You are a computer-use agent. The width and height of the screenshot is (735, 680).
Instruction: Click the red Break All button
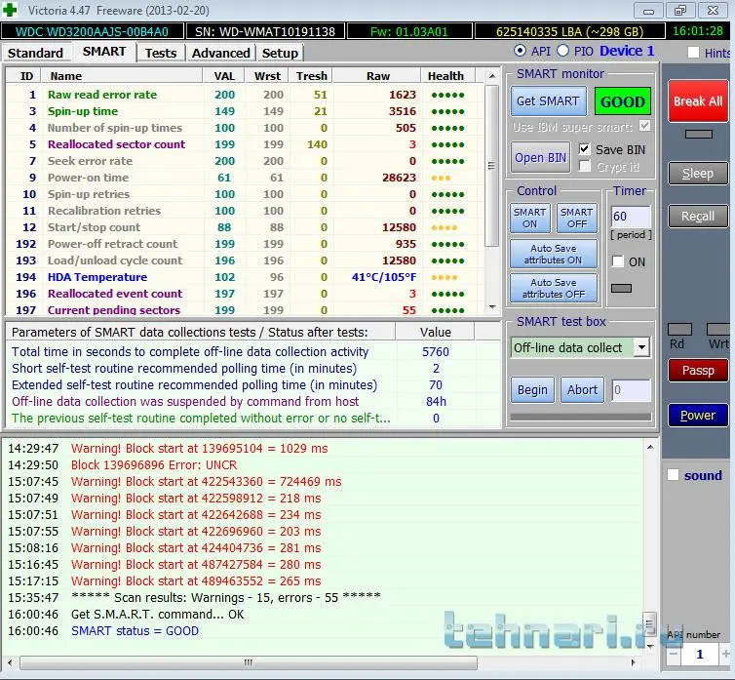698,100
